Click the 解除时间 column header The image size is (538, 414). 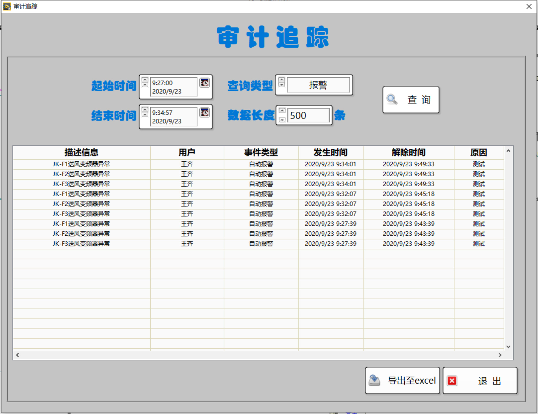[x=409, y=152]
